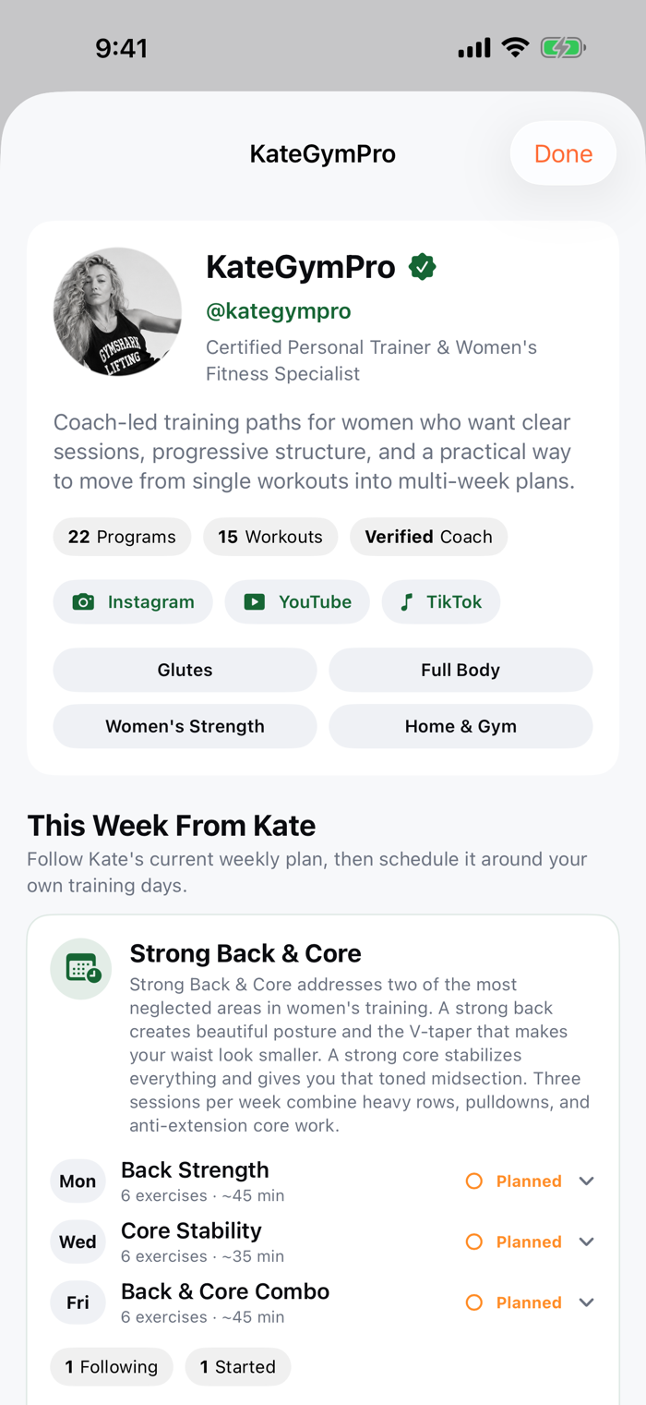Toggle Planned status circle for Back & Core Combo

(474, 1303)
